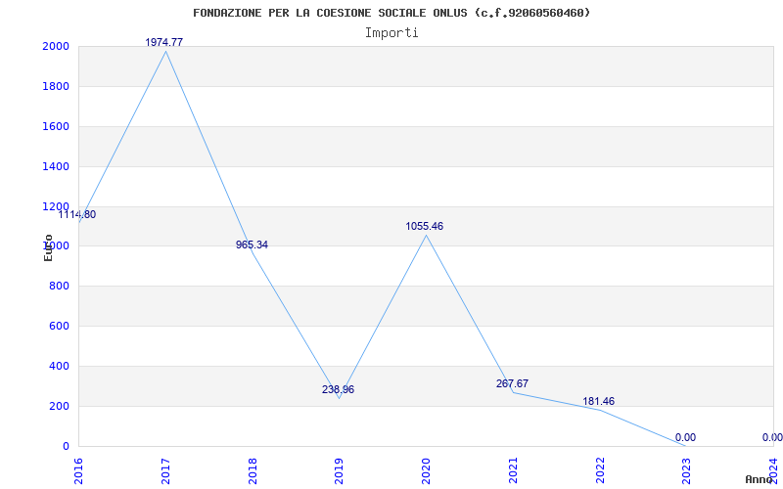Click the 2023 x-axis year label

tap(687, 471)
